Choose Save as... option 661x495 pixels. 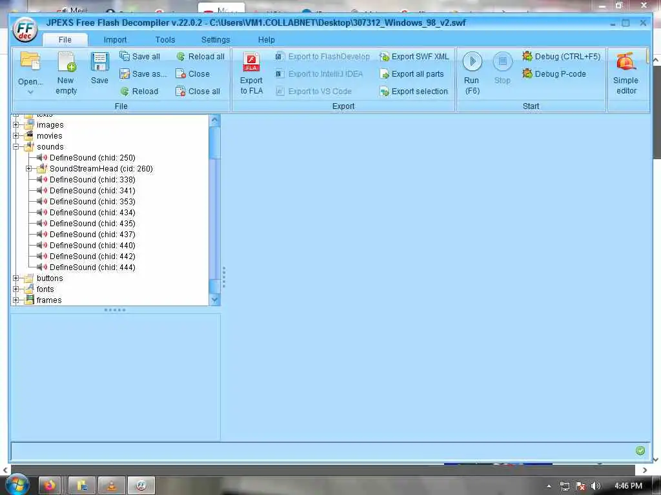143,74
